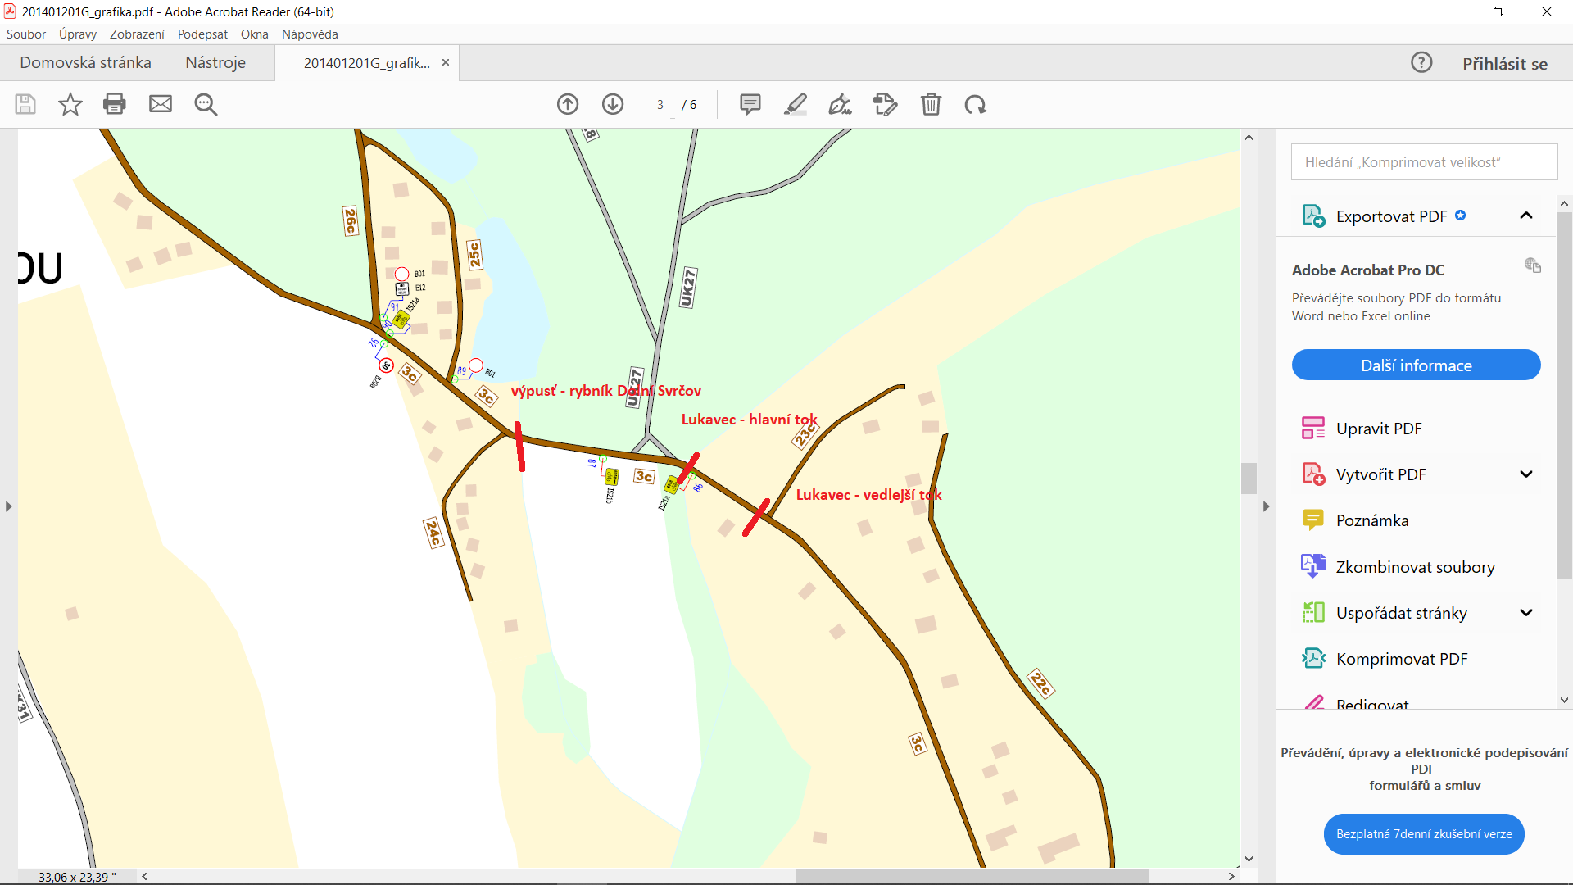This screenshot has height=885, width=1573.
Task: Expand the Vytvořit PDF options
Action: click(x=1525, y=474)
